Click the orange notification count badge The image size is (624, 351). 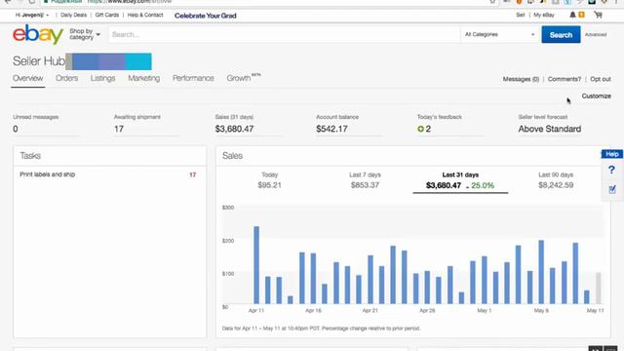[581, 15]
